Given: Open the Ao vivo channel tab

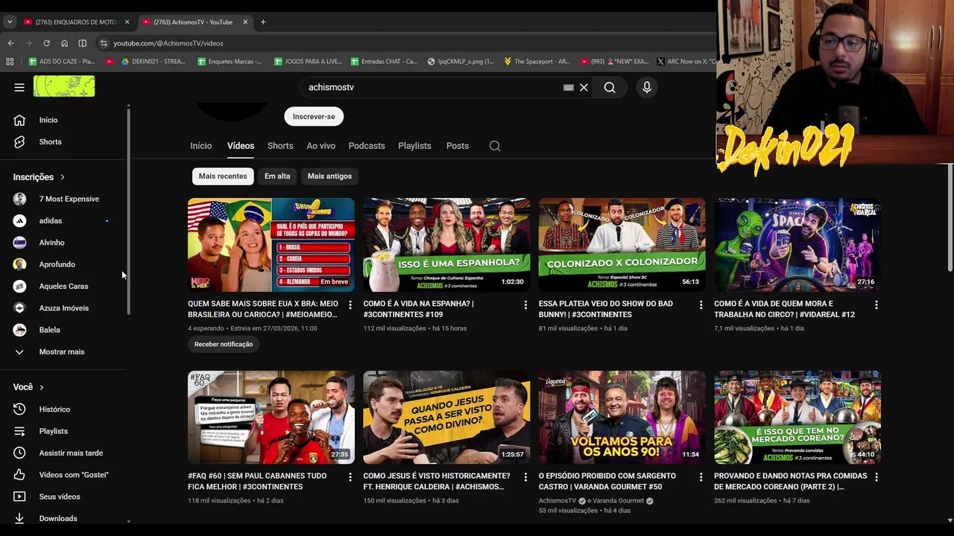Looking at the screenshot, I should point(321,146).
